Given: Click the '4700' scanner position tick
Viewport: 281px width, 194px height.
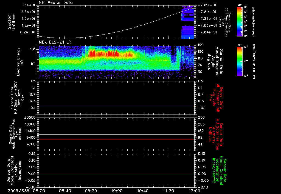Looking at the screenshot, I should [31, 144].
